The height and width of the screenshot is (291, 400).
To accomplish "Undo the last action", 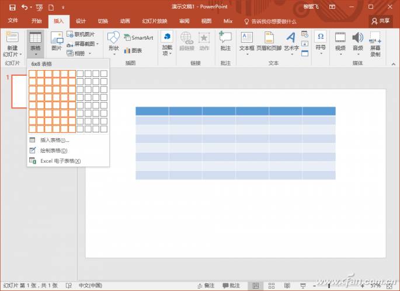I will point(25,7).
